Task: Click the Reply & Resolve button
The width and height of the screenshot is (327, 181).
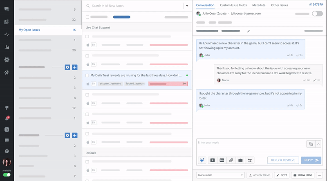Action: pyautogui.click(x=283, y=160)
